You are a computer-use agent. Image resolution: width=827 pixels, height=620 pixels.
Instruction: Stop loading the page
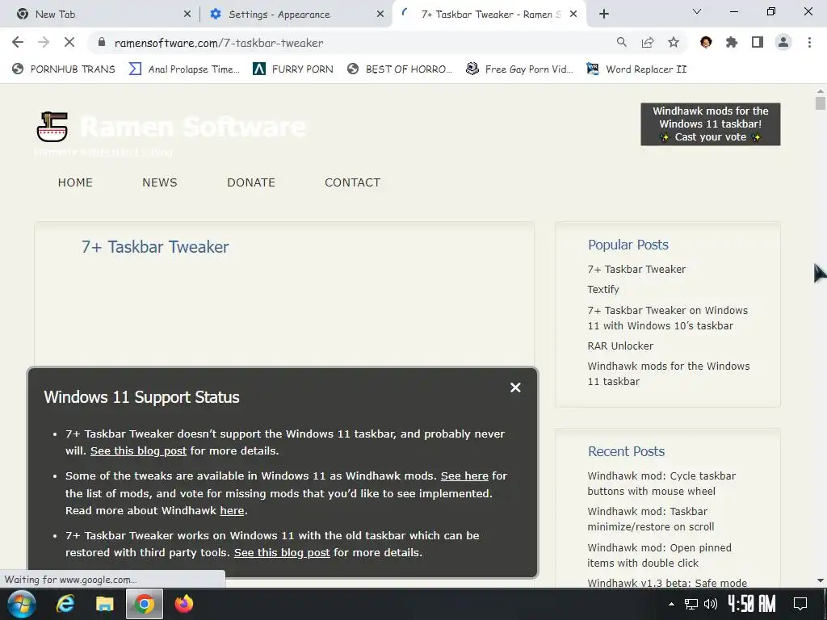69,42
